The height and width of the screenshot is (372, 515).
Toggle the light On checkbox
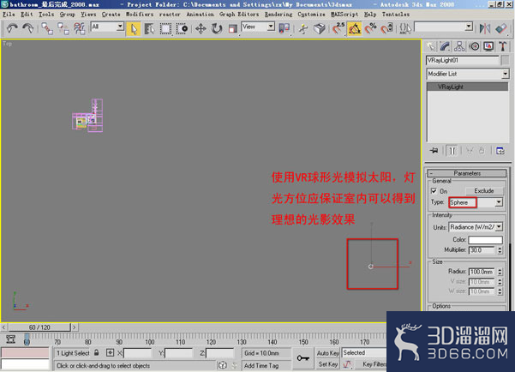click(434, 191)
